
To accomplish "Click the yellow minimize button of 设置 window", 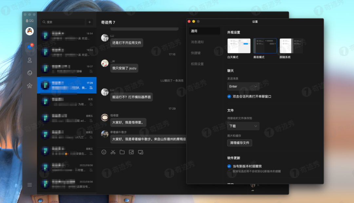I will coord(193,21).
